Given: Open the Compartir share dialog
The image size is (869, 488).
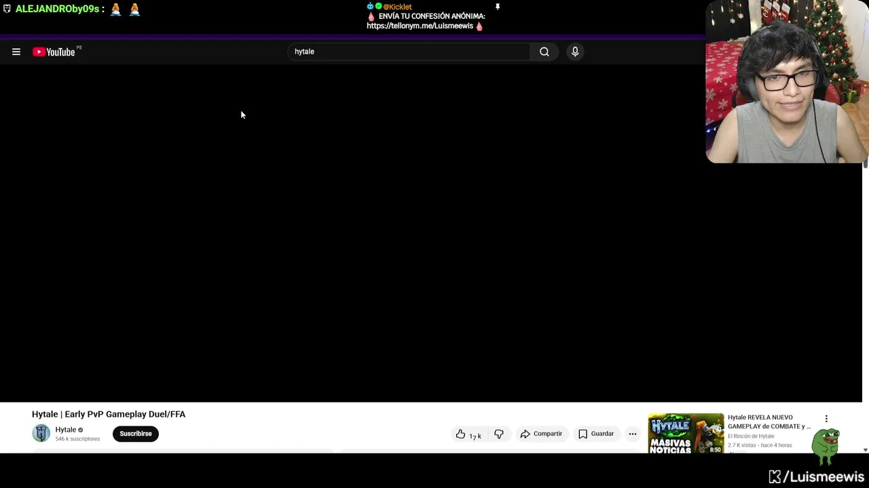Looking at the screenshot, I should click(541, 434).
